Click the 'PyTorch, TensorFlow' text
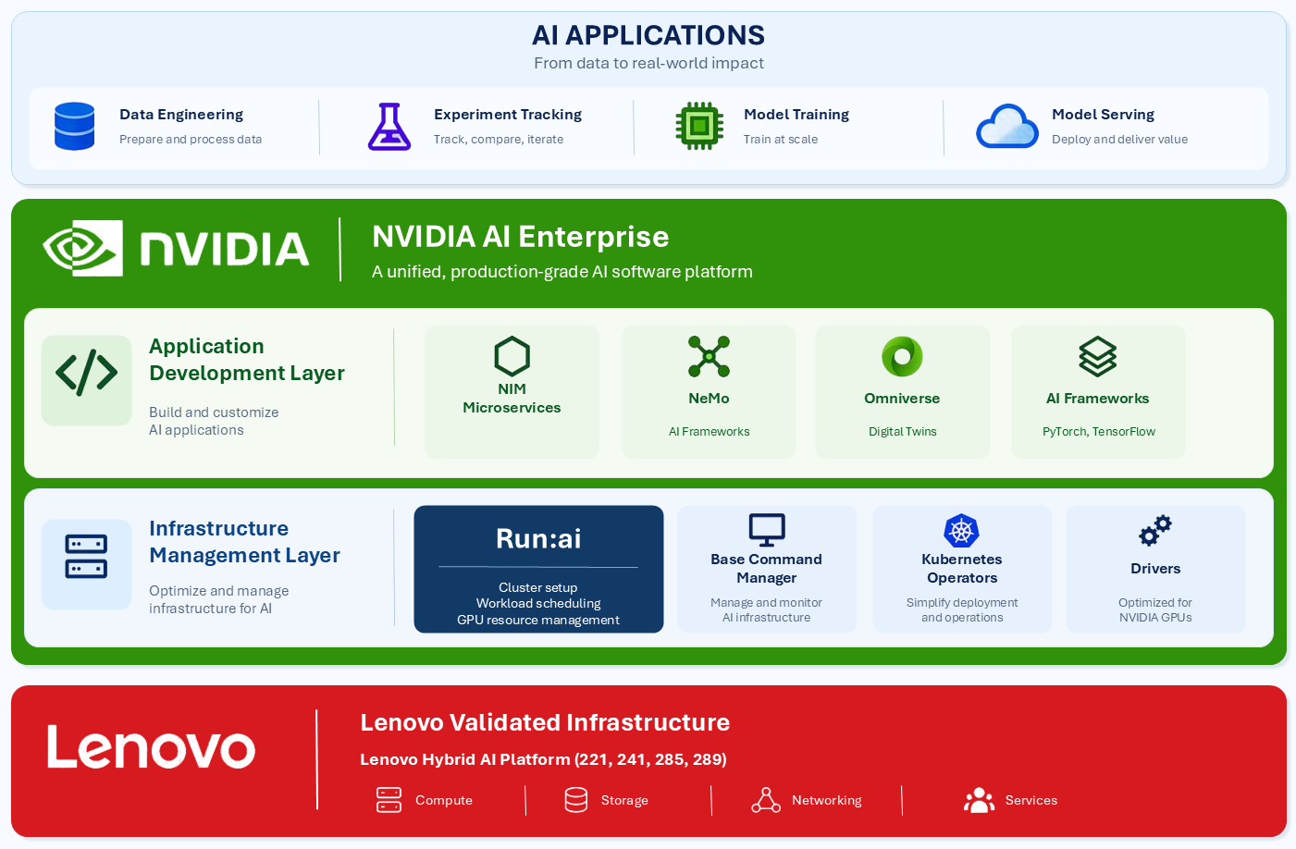Image resolution: width=1296 pixels, height=849 pixels. tap(1099, 432)
